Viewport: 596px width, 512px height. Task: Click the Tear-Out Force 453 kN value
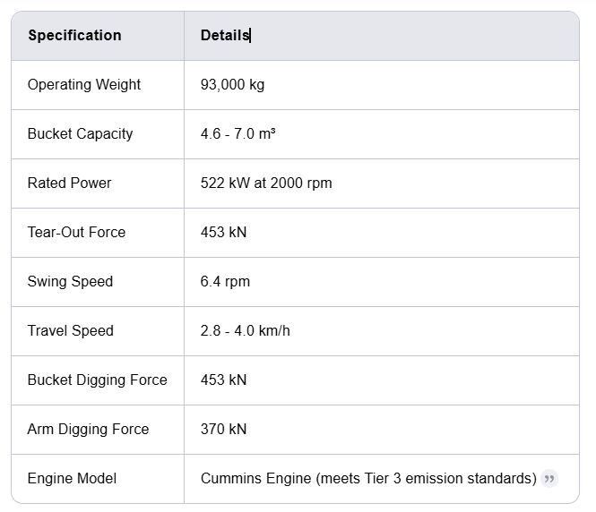223,232
